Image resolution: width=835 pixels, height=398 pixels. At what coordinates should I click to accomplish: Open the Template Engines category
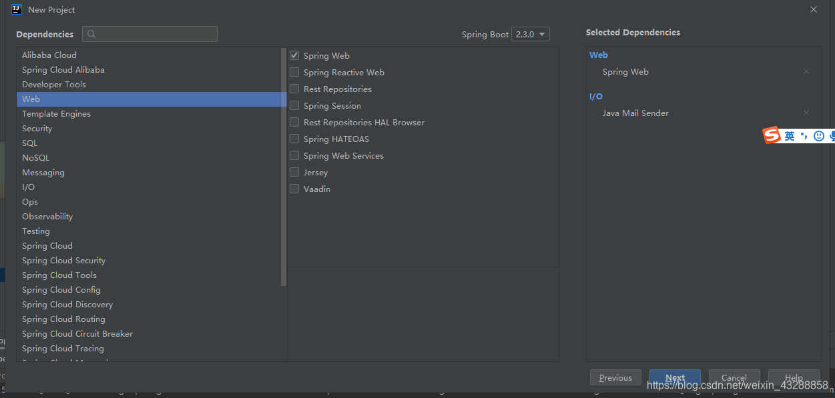tap(56, 113)
